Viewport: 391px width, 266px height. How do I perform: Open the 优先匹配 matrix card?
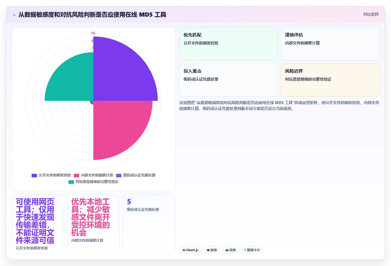coord(229,44)
